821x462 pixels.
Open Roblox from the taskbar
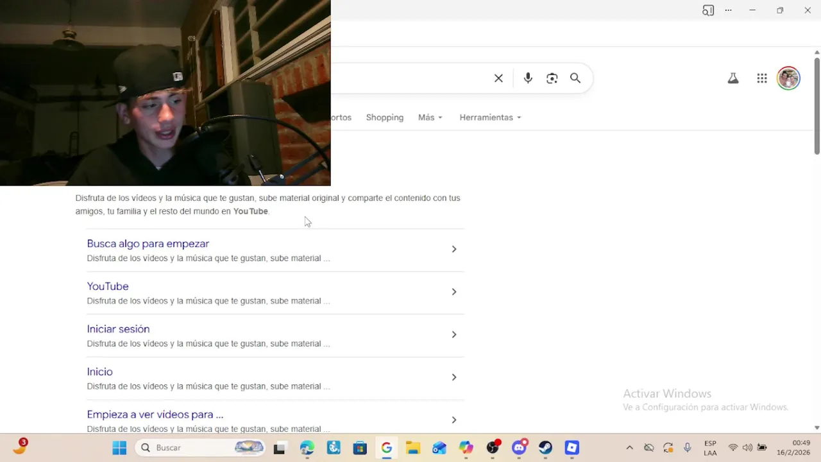[572, 448]
